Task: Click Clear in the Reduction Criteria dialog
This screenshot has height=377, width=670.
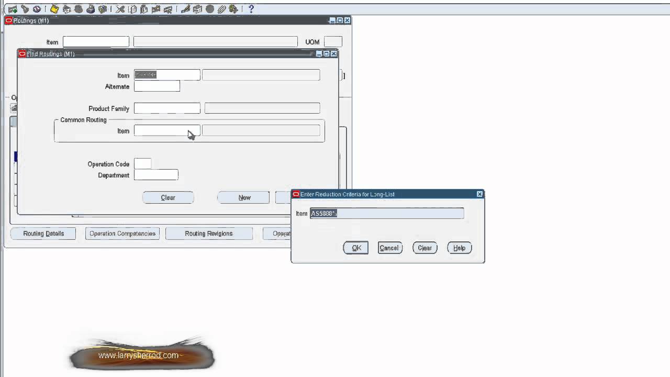Action: point(425,248)
